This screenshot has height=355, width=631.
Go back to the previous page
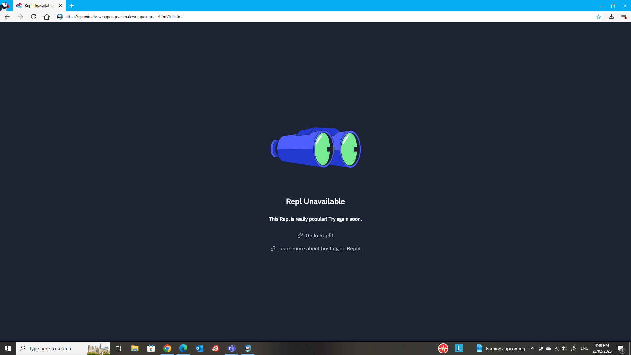[x=7, y=17]
